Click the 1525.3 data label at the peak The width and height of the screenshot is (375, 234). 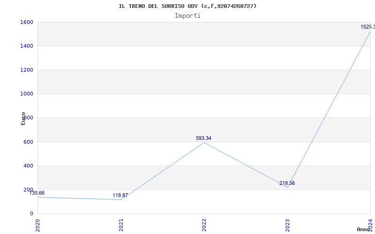[368, 27]
